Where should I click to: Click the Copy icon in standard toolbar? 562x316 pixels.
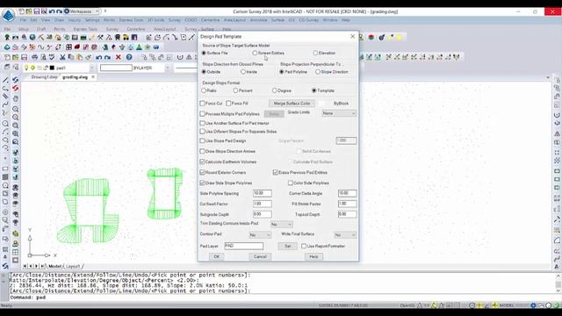pos(71,57)
